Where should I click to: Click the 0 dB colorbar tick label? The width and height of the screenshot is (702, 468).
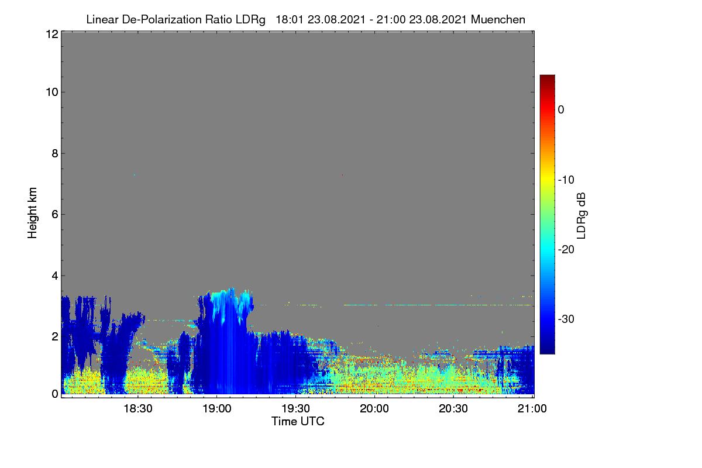pyautogui.click(x=561, y=109)
